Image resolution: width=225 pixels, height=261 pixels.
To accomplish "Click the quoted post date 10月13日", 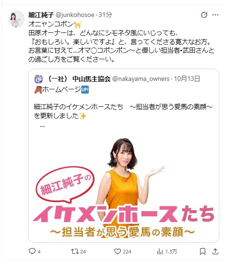I will click(x=187, y=79).
